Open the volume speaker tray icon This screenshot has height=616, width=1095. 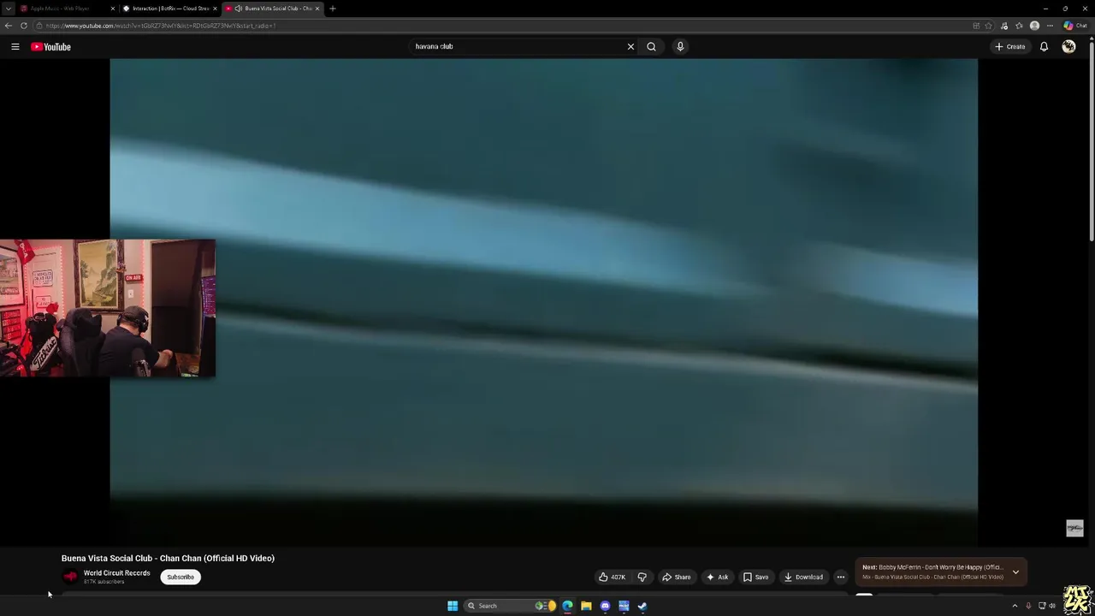[1052, 606]
